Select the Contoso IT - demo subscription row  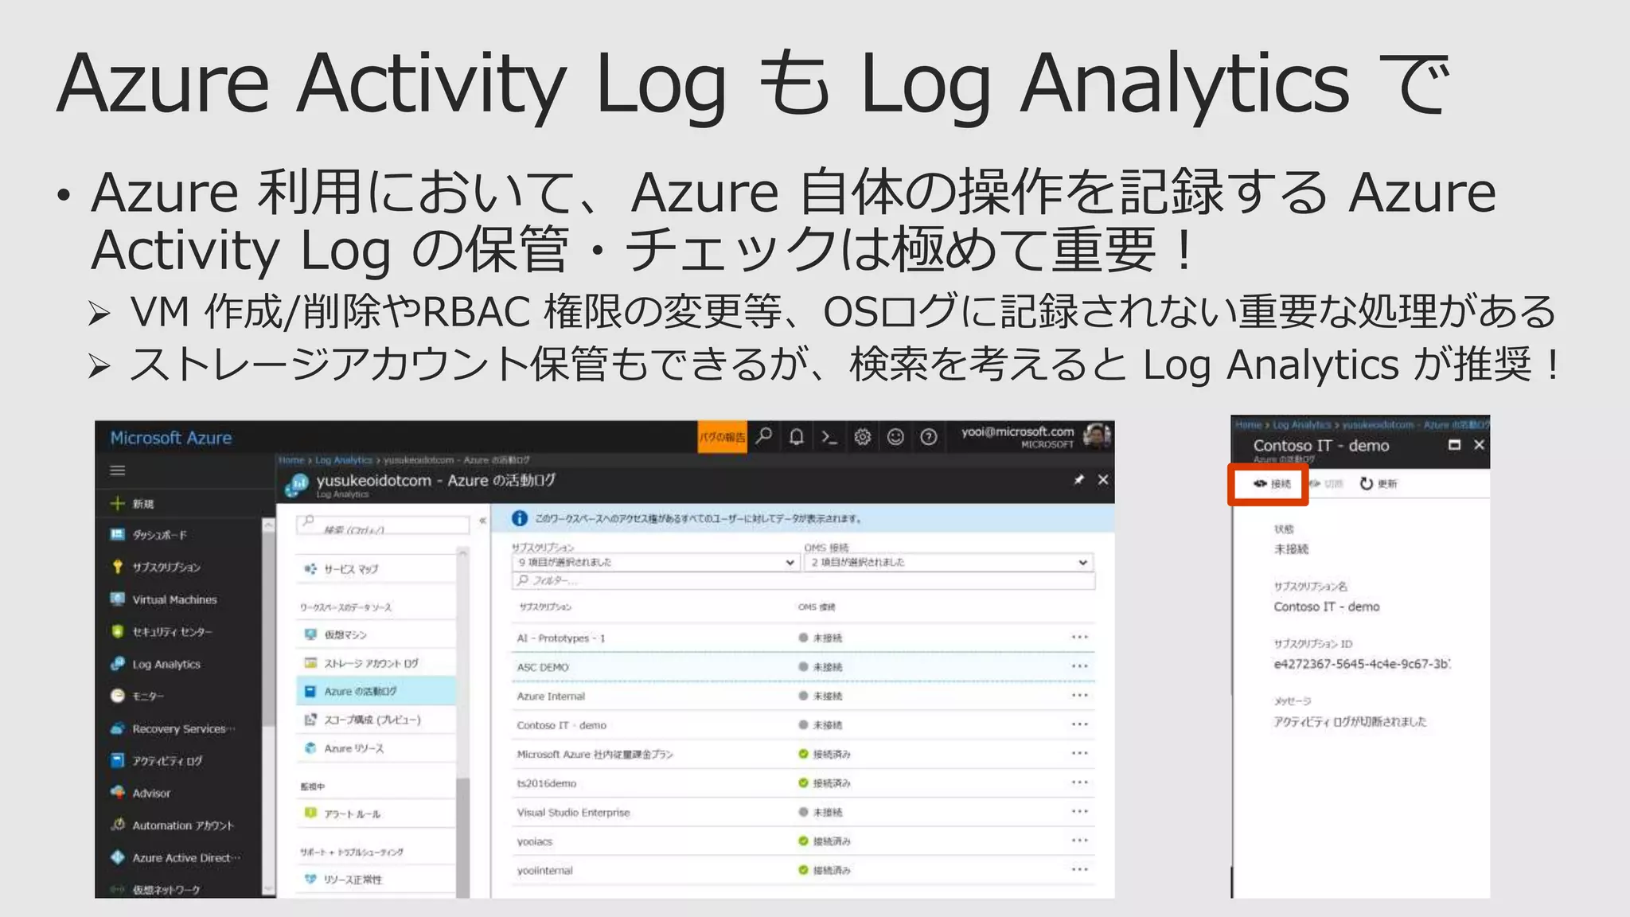(562, 725)
